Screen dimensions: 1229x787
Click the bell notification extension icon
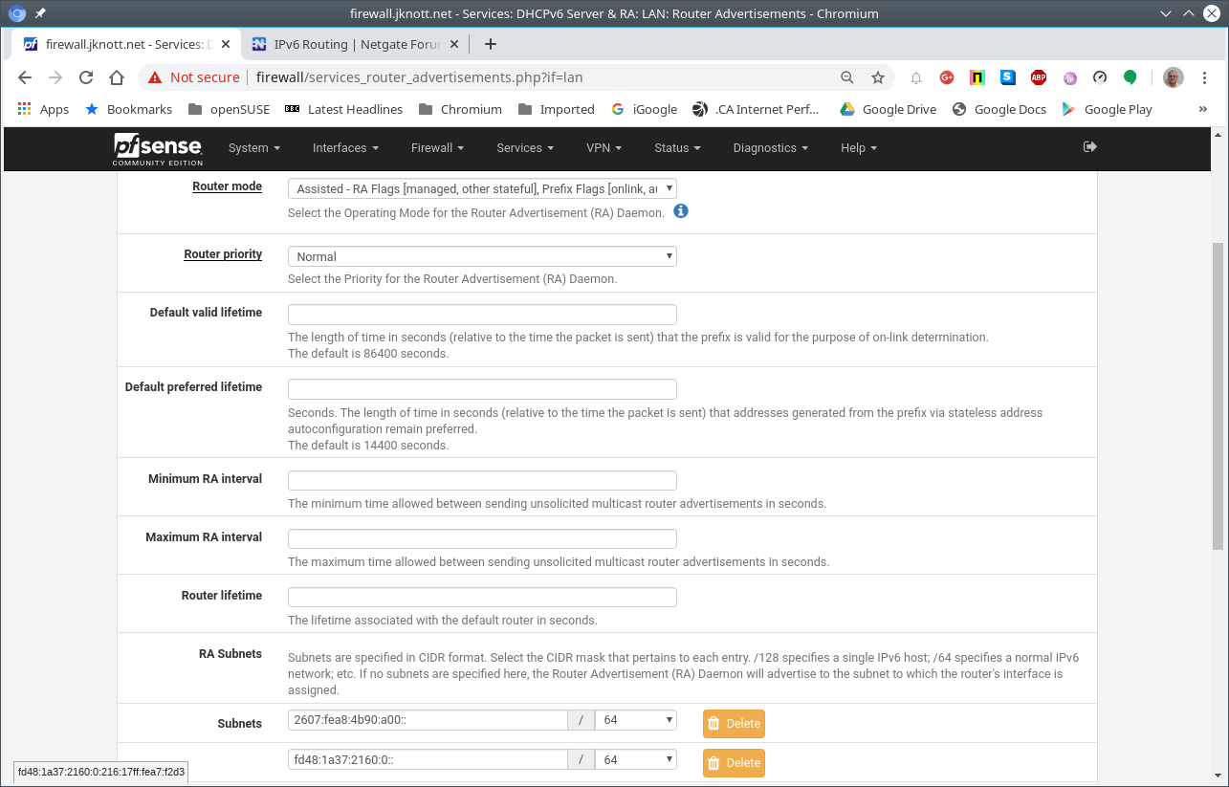(x=916, y=77)
